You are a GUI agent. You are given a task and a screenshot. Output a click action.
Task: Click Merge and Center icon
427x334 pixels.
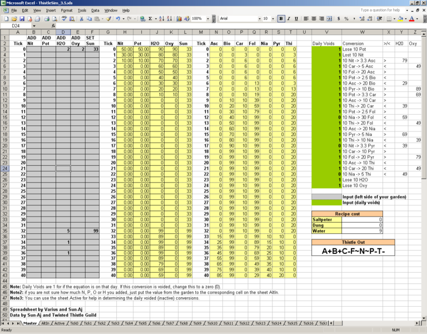click(x=329, y=18)
